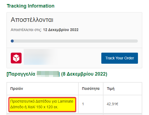The height and width of the screenshot is (115, 149).
Task: Click the blue shipment progress dot
Action: pyautogui.click(x=12, y=41)
